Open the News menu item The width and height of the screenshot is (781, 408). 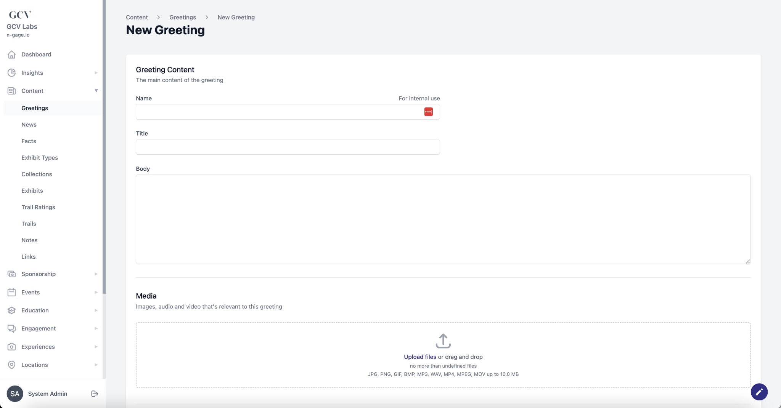pyautogui.click(x=29, y=125)
